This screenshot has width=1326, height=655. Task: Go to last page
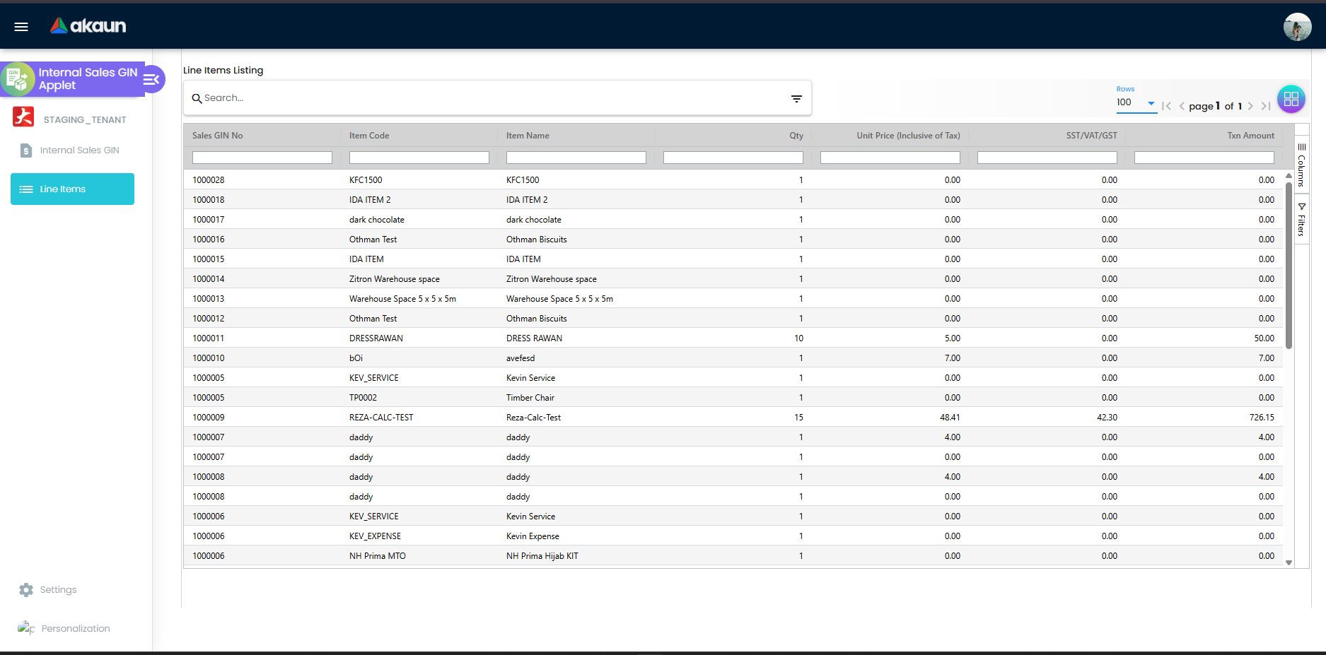coord(1266,106)
